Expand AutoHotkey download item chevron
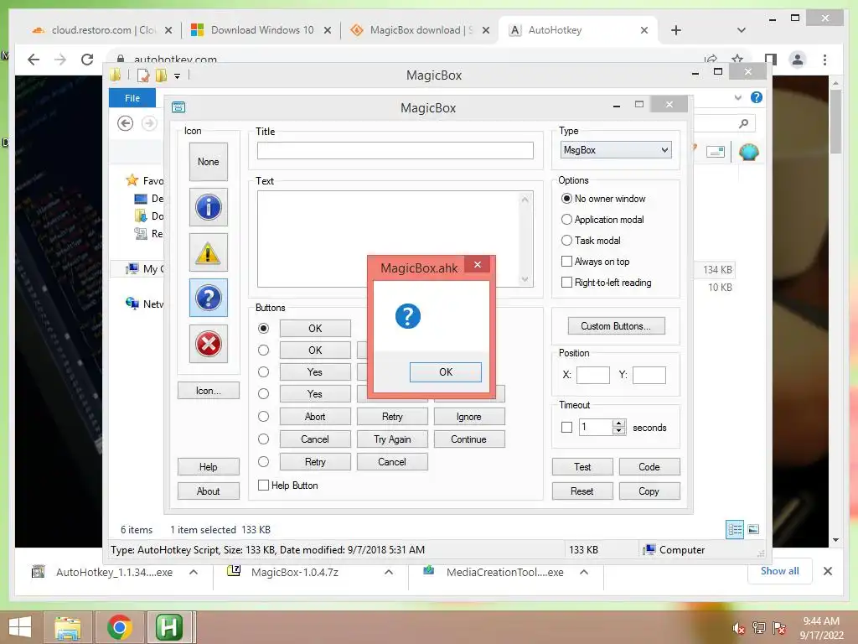This screenshot has width=858, height=644. [x=194, y=572]
